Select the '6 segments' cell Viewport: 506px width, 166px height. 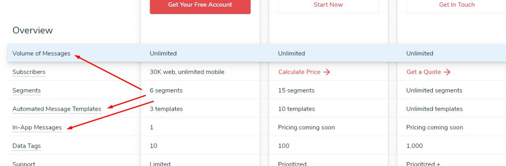[166, 91]
